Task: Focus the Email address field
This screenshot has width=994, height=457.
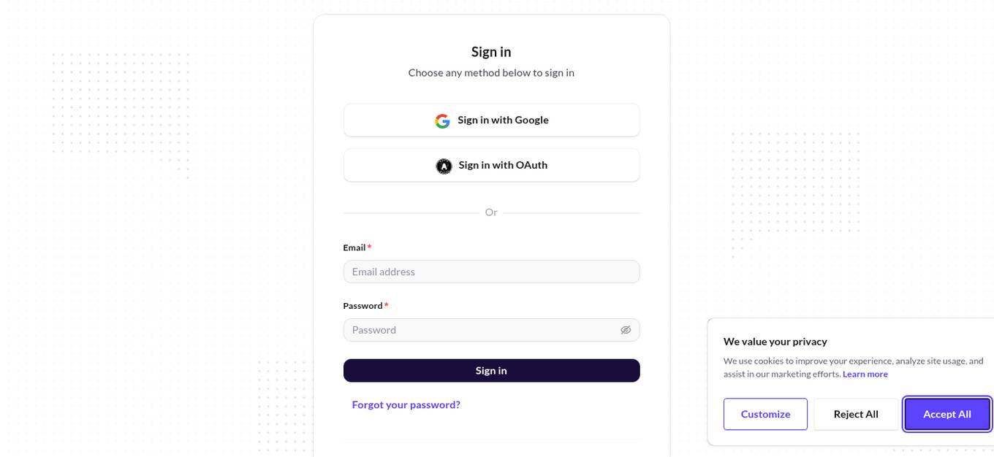Action: point(491,272)
